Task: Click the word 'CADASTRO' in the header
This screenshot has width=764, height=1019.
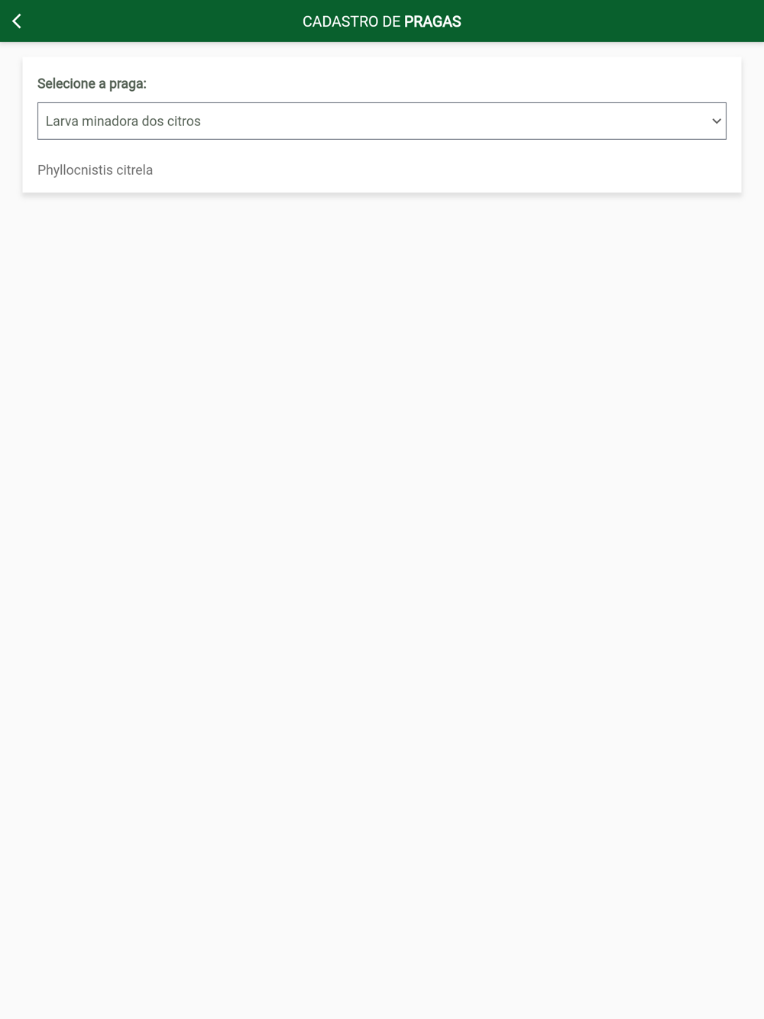Action: [341, 21]
